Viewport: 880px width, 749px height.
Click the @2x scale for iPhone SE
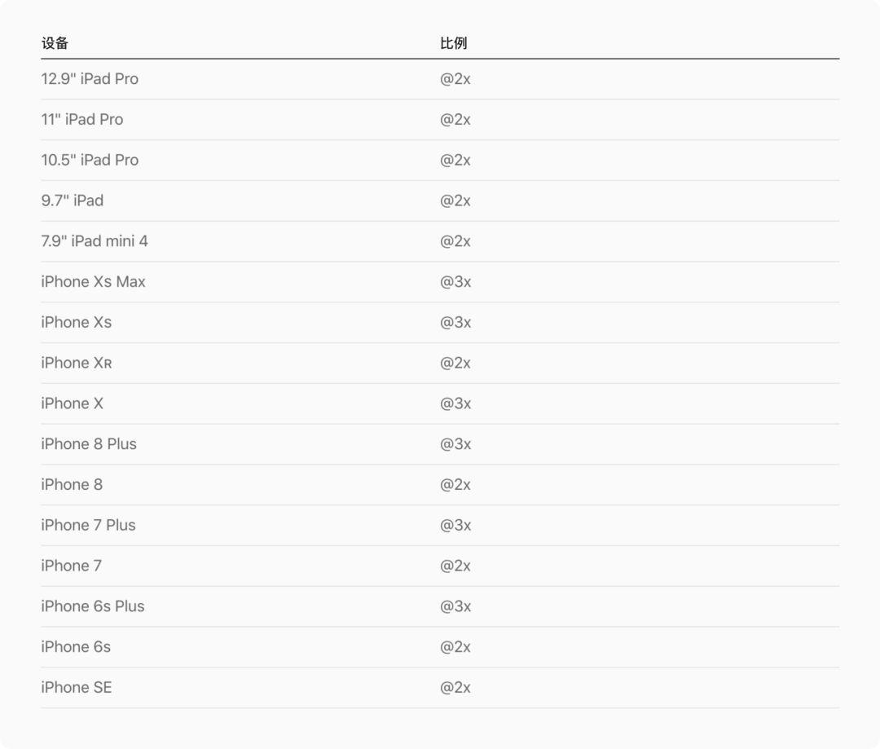point(455,688)
